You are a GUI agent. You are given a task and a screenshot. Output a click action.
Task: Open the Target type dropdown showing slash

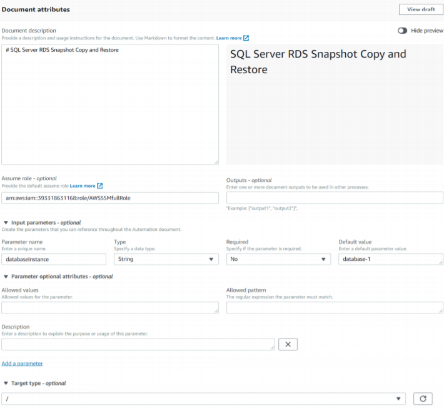click(x=203, y=398)
